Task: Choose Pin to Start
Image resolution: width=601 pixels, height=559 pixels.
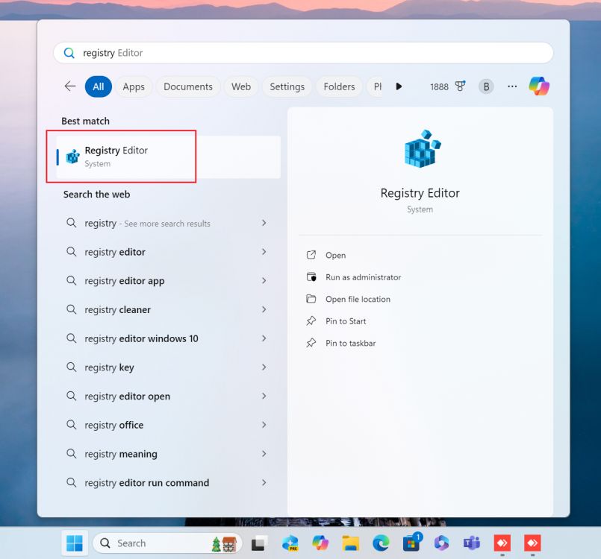Action: point(346,321)
